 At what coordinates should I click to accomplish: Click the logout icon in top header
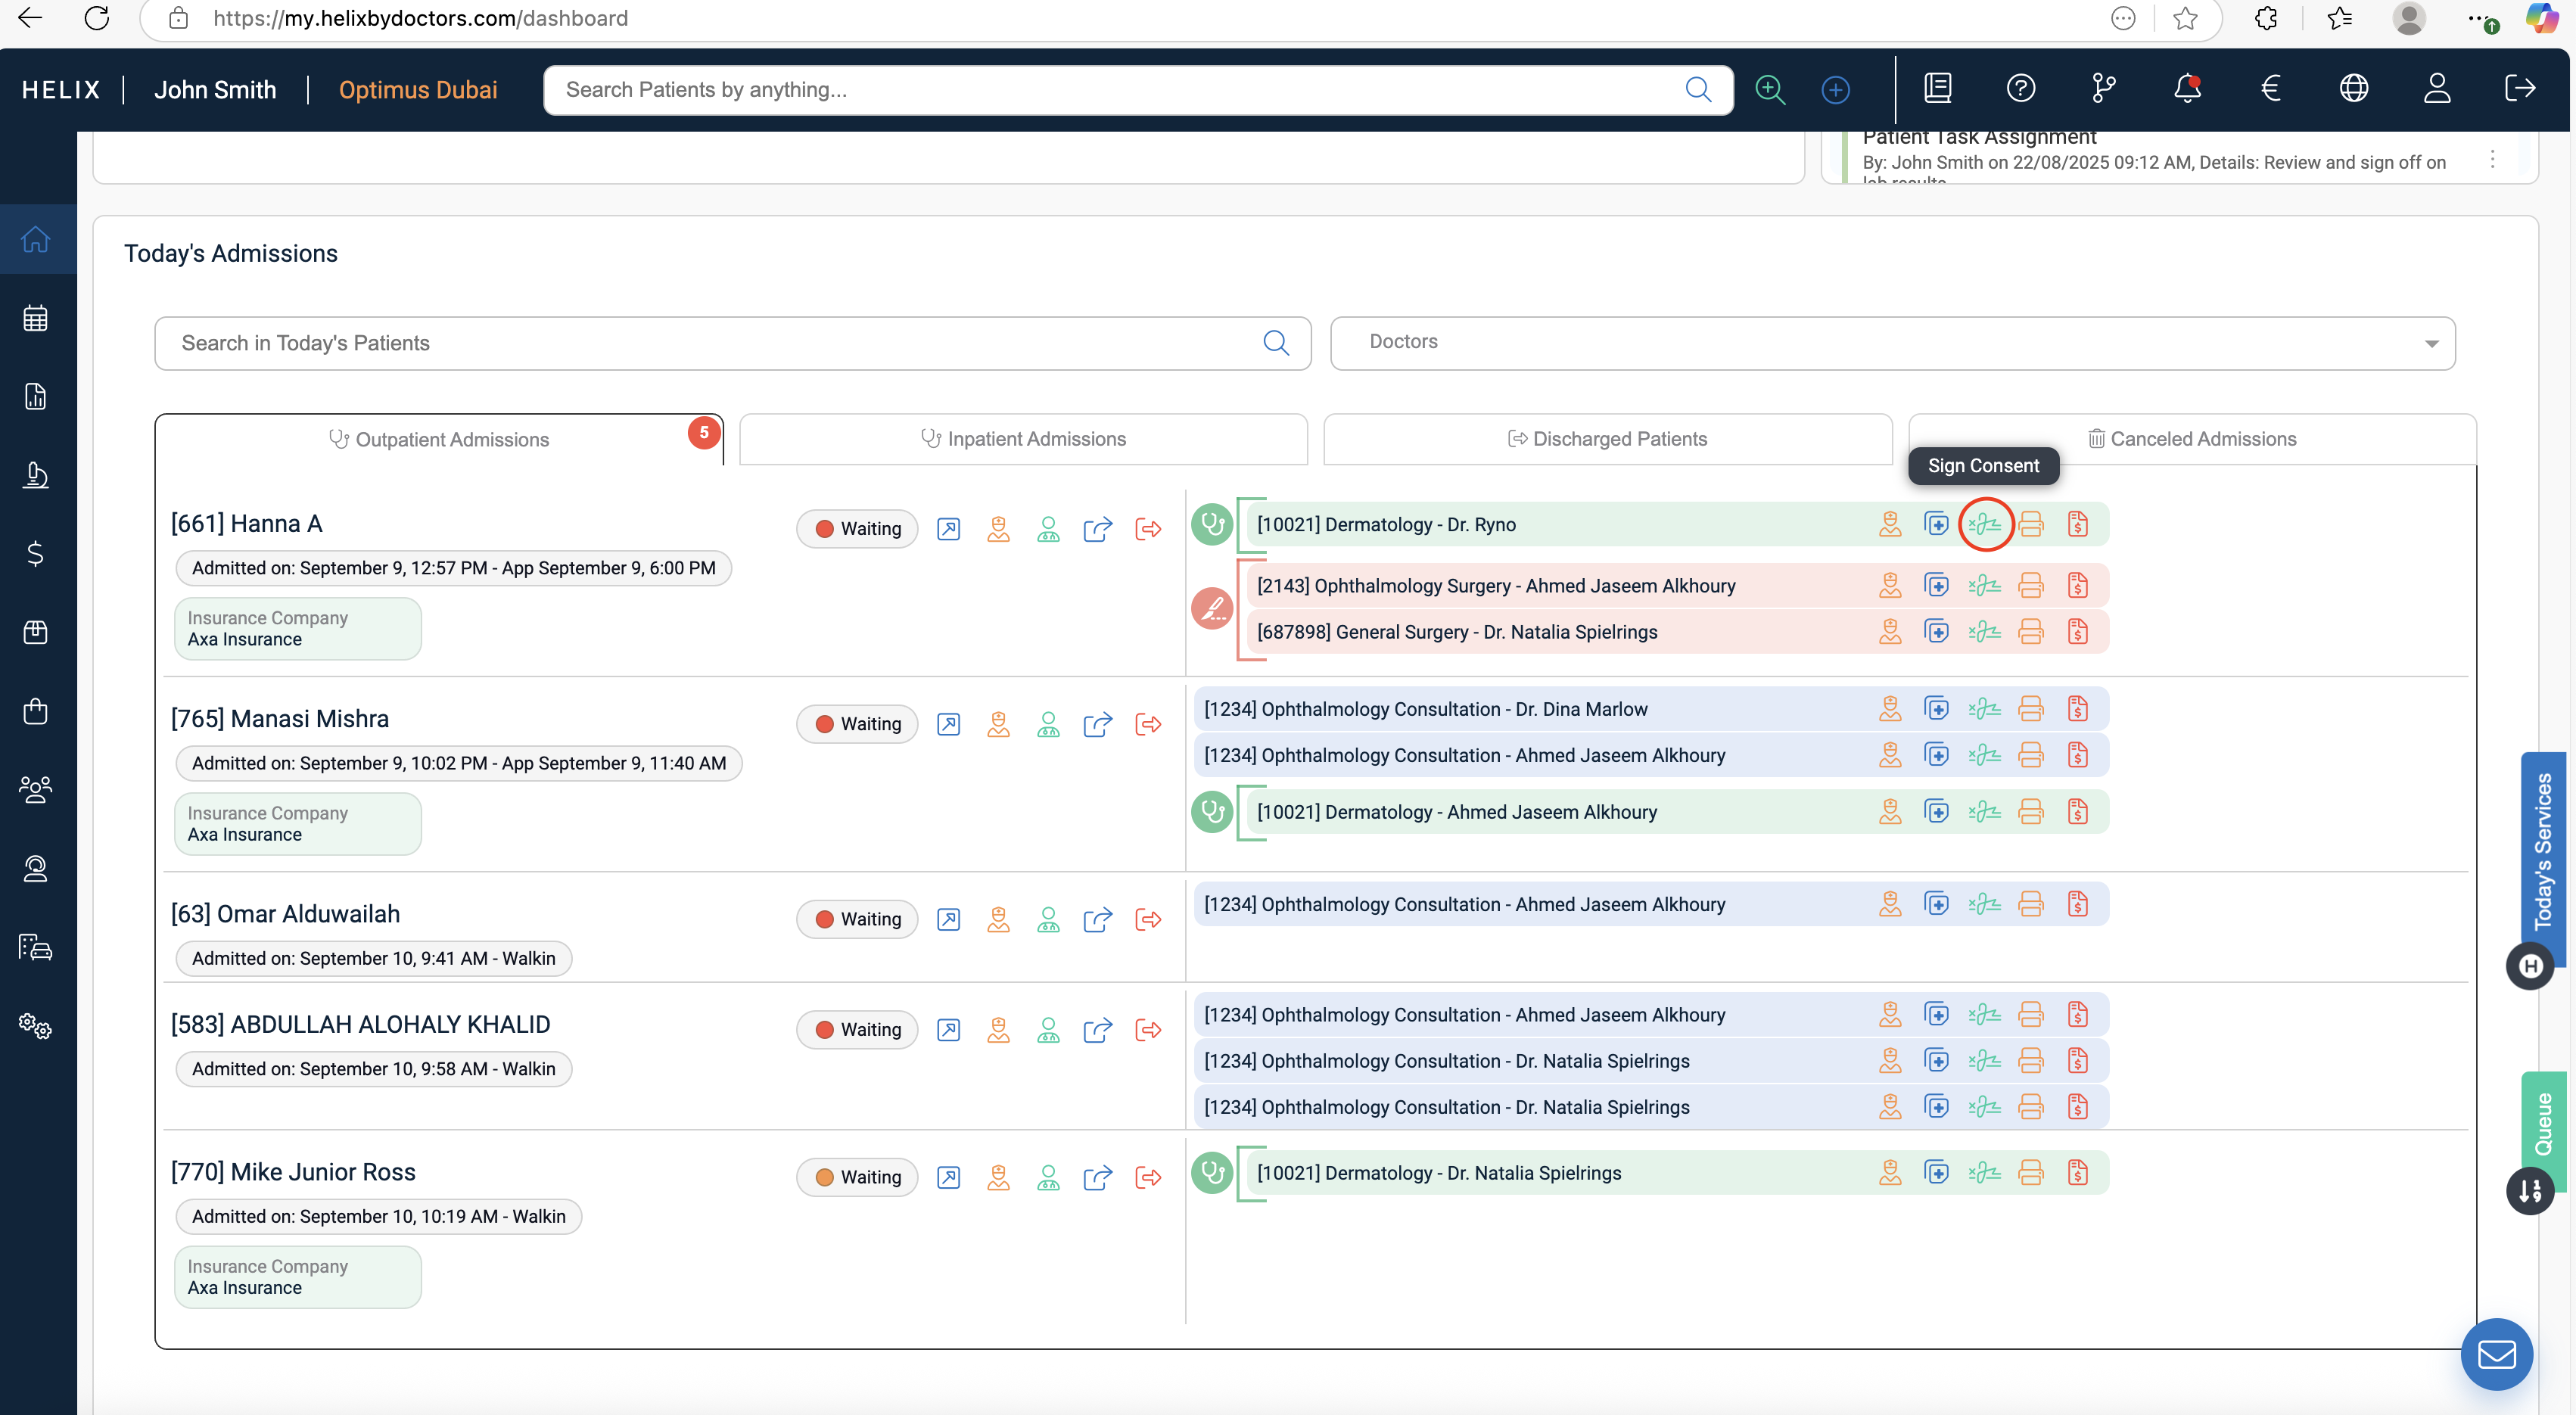2519,89
